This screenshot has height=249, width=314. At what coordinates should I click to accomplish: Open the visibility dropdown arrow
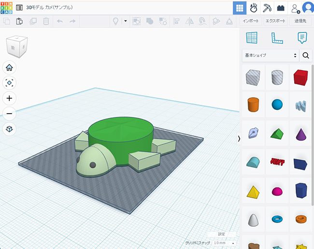(126, 21)
